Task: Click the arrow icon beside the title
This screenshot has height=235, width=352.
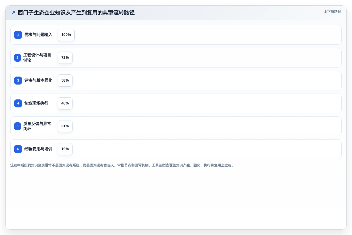Action: 13,13
